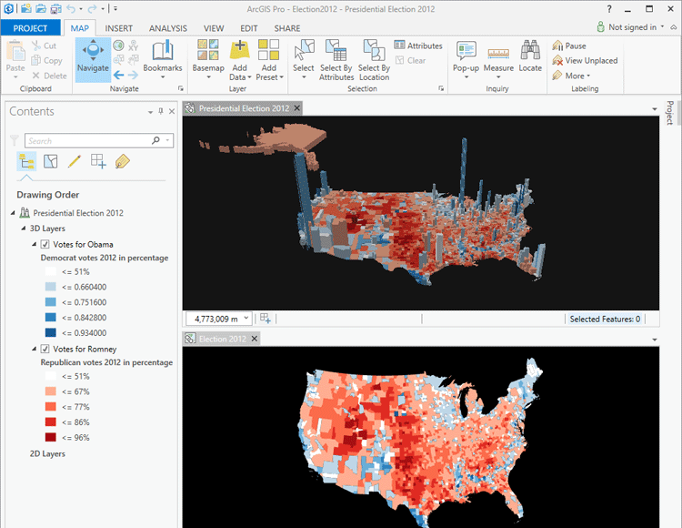Switch to the SHARE ribbon tab
The image size is (682, 528).
coord(287,28)
